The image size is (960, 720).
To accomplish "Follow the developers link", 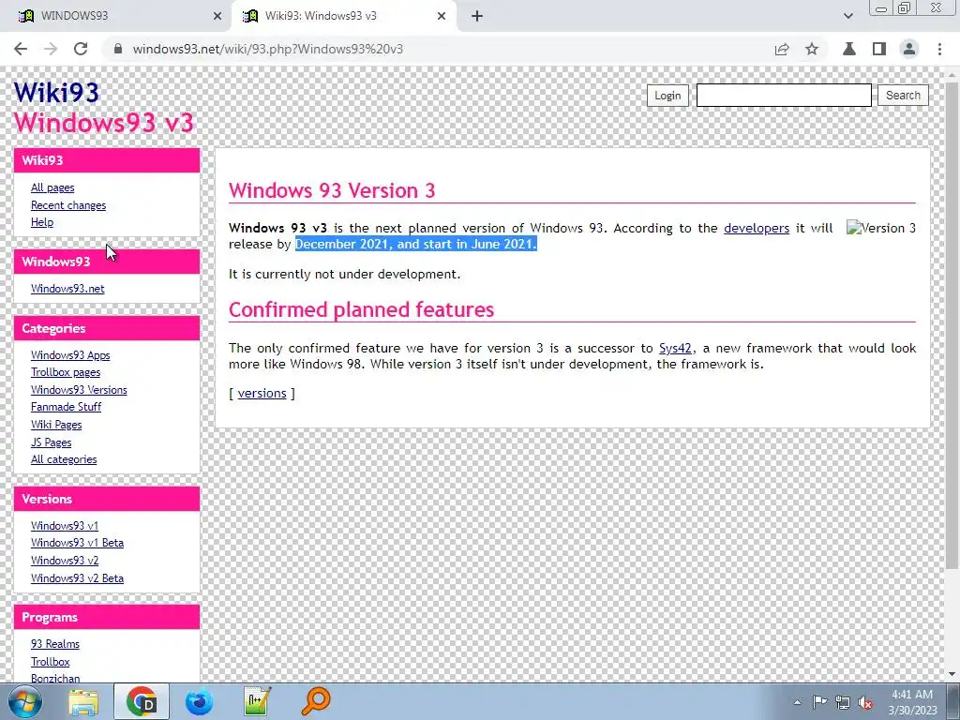I will point(757,229).
